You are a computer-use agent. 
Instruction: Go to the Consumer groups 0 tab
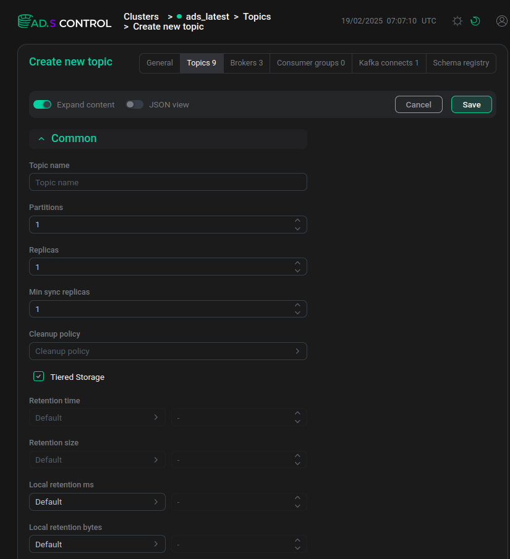pos(311,63)
